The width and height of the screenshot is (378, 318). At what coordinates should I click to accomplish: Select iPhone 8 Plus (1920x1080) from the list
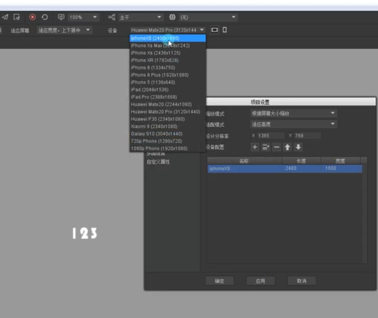(160, 75)
